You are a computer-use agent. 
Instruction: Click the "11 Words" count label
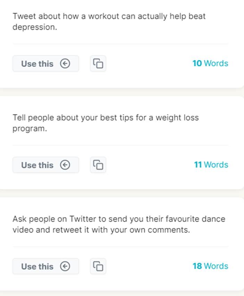(x=211, y=165)
